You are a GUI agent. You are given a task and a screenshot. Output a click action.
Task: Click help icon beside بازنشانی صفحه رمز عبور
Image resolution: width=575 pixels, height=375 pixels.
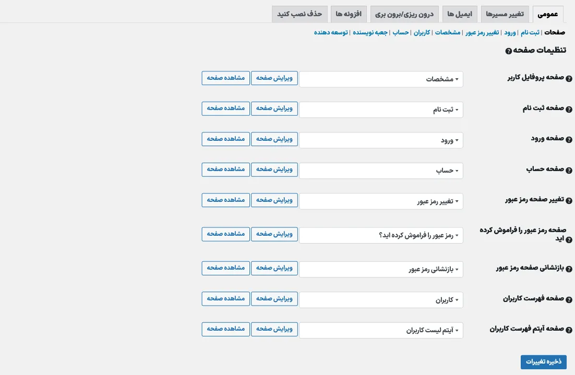pyautogui.click(x=569, y=269)
